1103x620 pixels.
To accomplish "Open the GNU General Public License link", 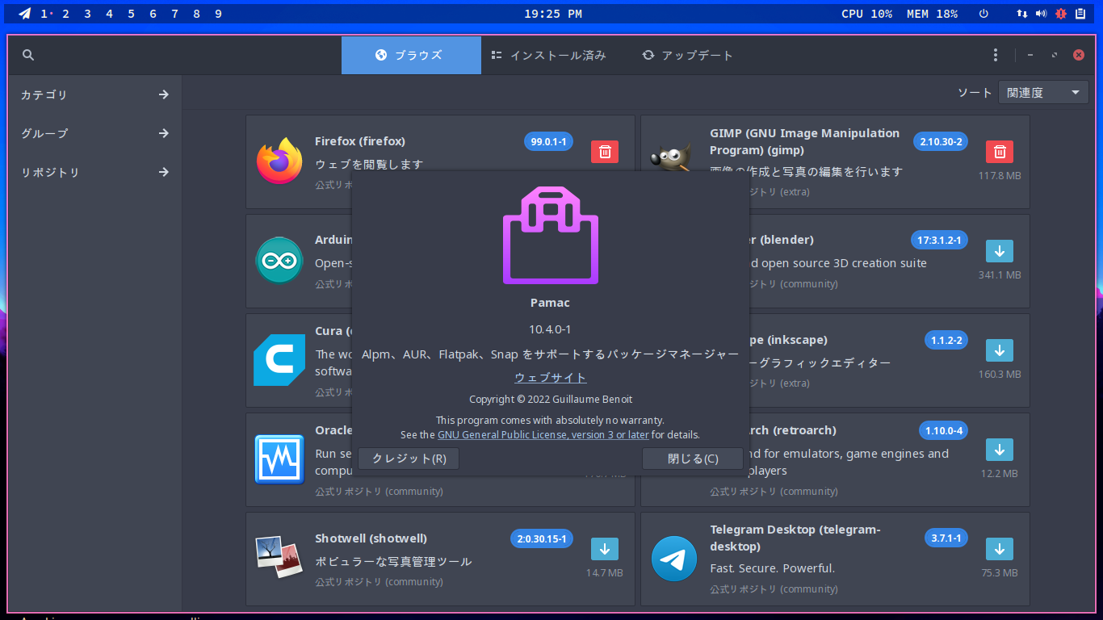I will tap(543, 434).
